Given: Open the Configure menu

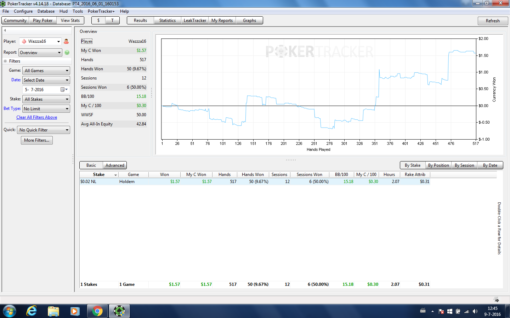Looking at the screenshot, I should point(23,11).
